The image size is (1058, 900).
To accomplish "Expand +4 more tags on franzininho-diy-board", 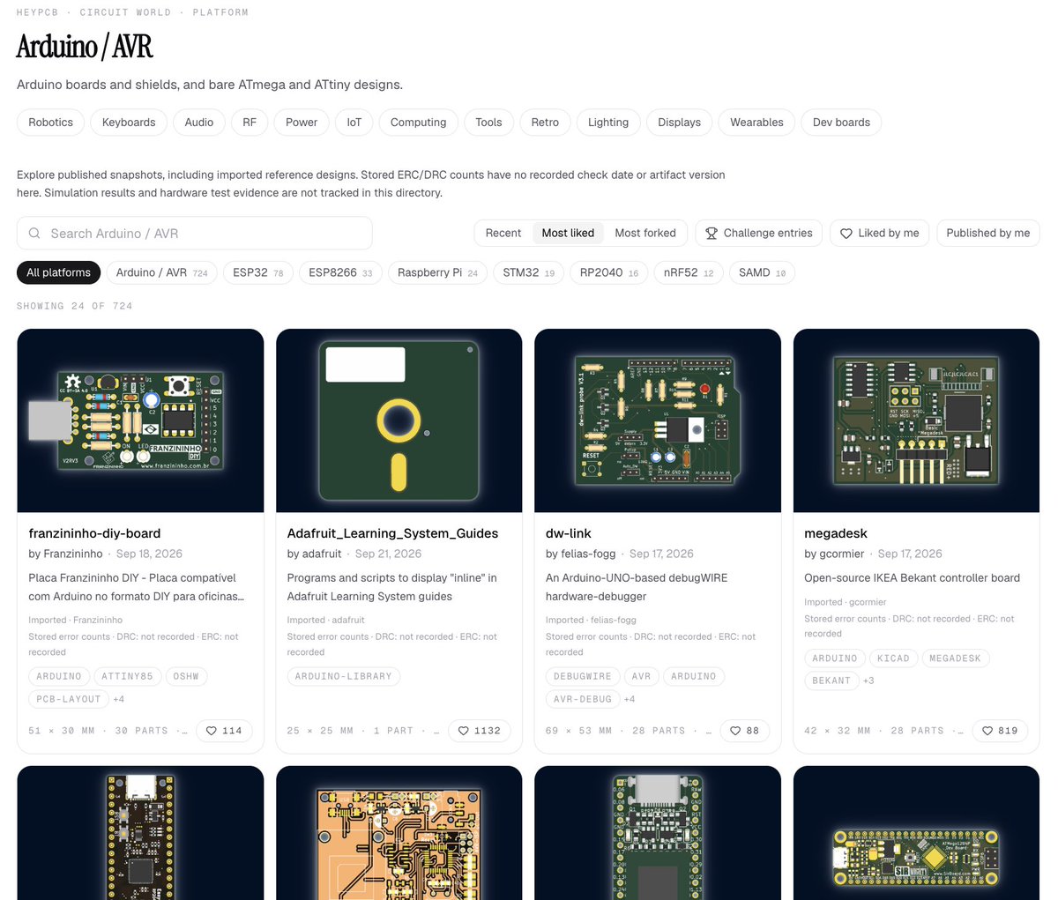I will pyautogui.click(x=119, y=700).
